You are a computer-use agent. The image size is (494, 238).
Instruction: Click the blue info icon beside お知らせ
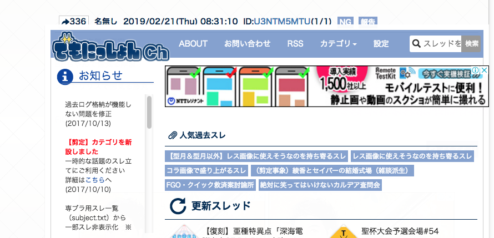65,77
